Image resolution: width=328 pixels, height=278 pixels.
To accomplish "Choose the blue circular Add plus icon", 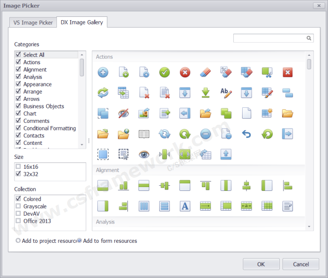I will [x=103, y=72].
